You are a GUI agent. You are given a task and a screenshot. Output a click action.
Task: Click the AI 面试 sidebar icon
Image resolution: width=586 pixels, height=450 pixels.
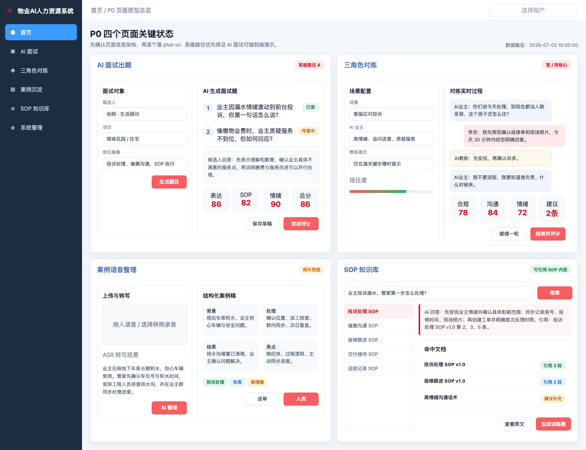pos(13,51)
